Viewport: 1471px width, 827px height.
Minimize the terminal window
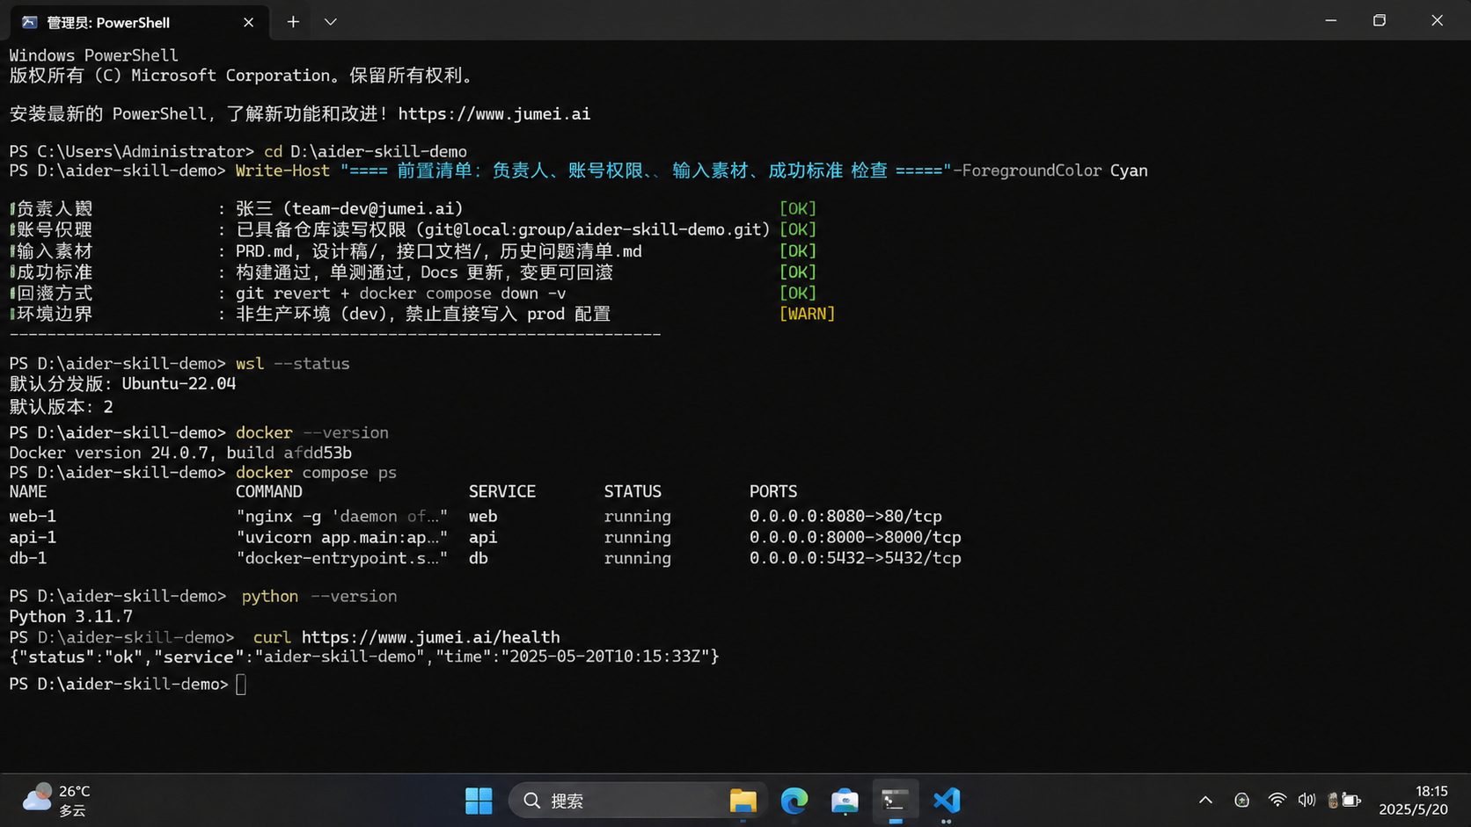click(1330, 20)
